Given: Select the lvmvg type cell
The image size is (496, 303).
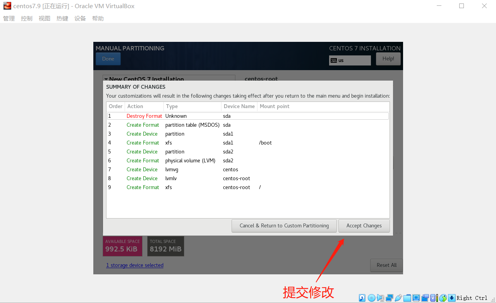Looking at the screenshot, I should coord(172,169).
